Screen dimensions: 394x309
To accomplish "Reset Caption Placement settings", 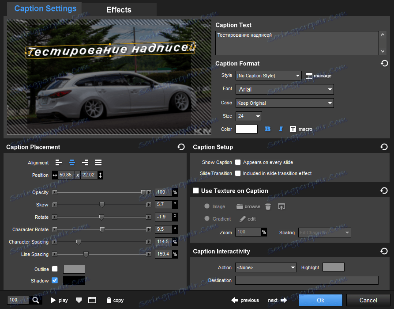I will [x=181, y=147].
